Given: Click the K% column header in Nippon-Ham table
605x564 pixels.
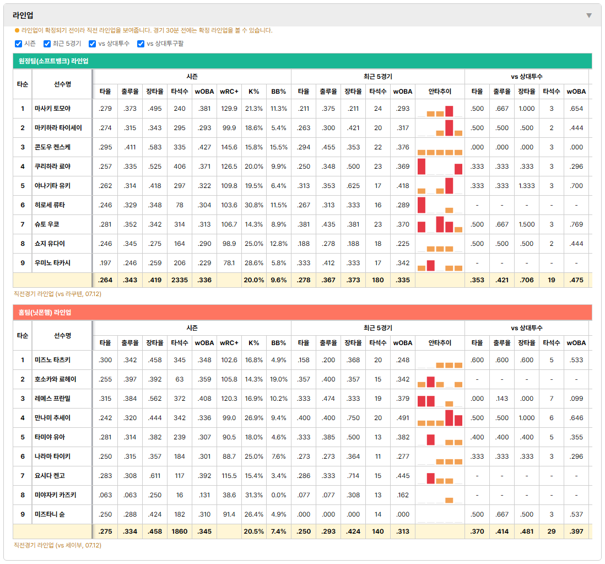Looking at the screenshot, I should [254, 343].
